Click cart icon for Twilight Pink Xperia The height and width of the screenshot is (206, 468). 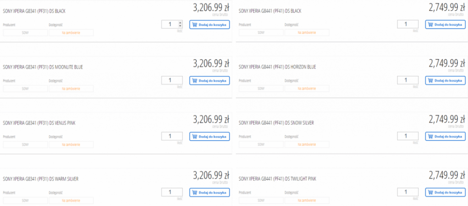[x=430, y=193]
